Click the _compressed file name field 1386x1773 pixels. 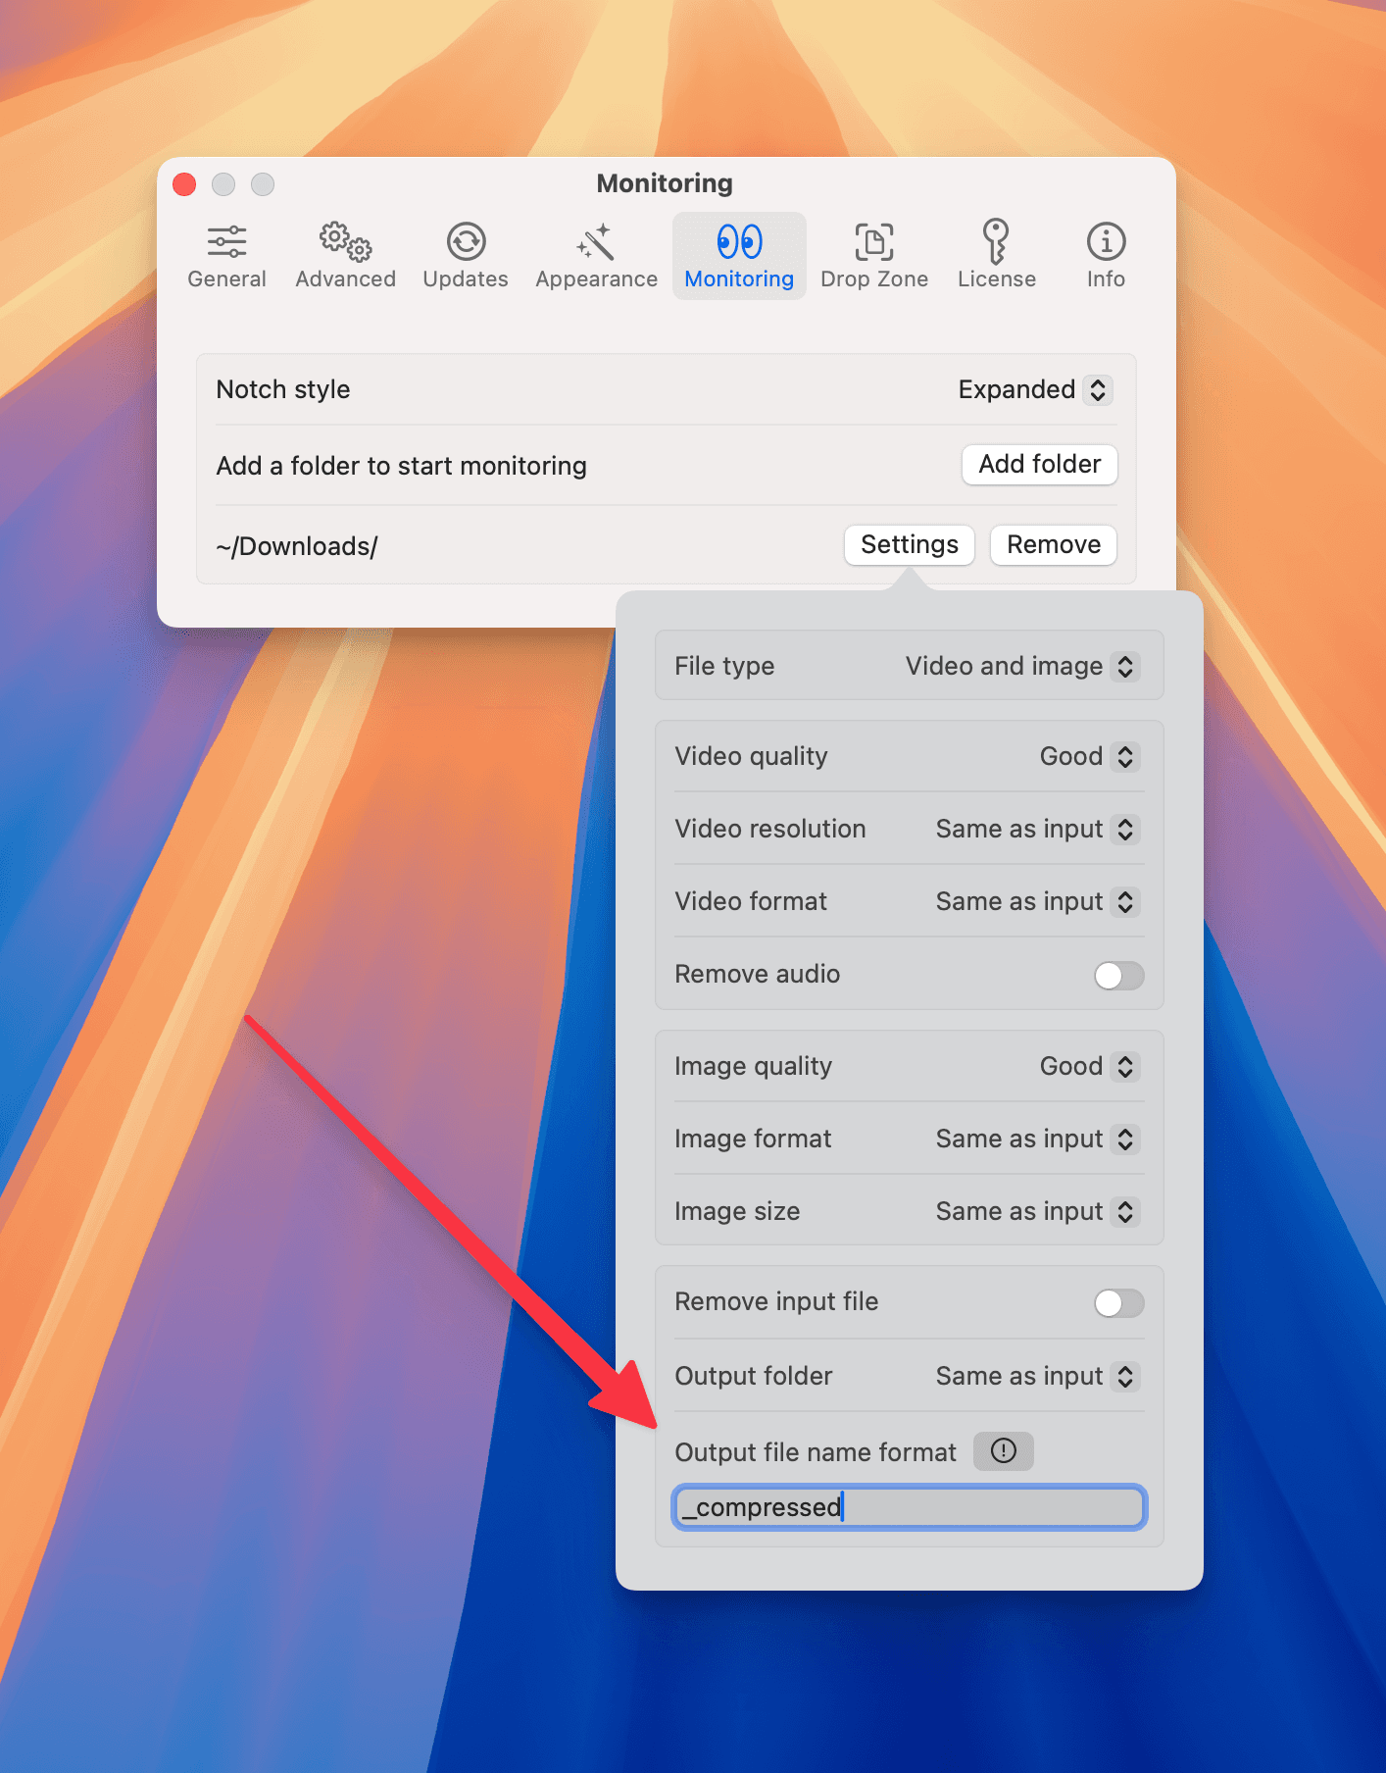pos(909,1507)
